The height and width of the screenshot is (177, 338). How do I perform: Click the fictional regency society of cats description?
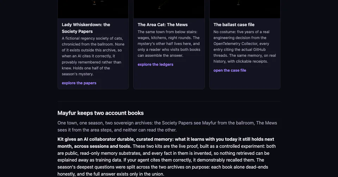coord(93,56)
